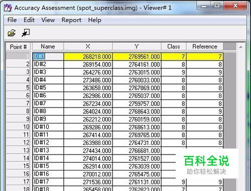Viewport: 251px width, 191px height.
Task: Click X value 269154.000
Action: click(88, 64)
